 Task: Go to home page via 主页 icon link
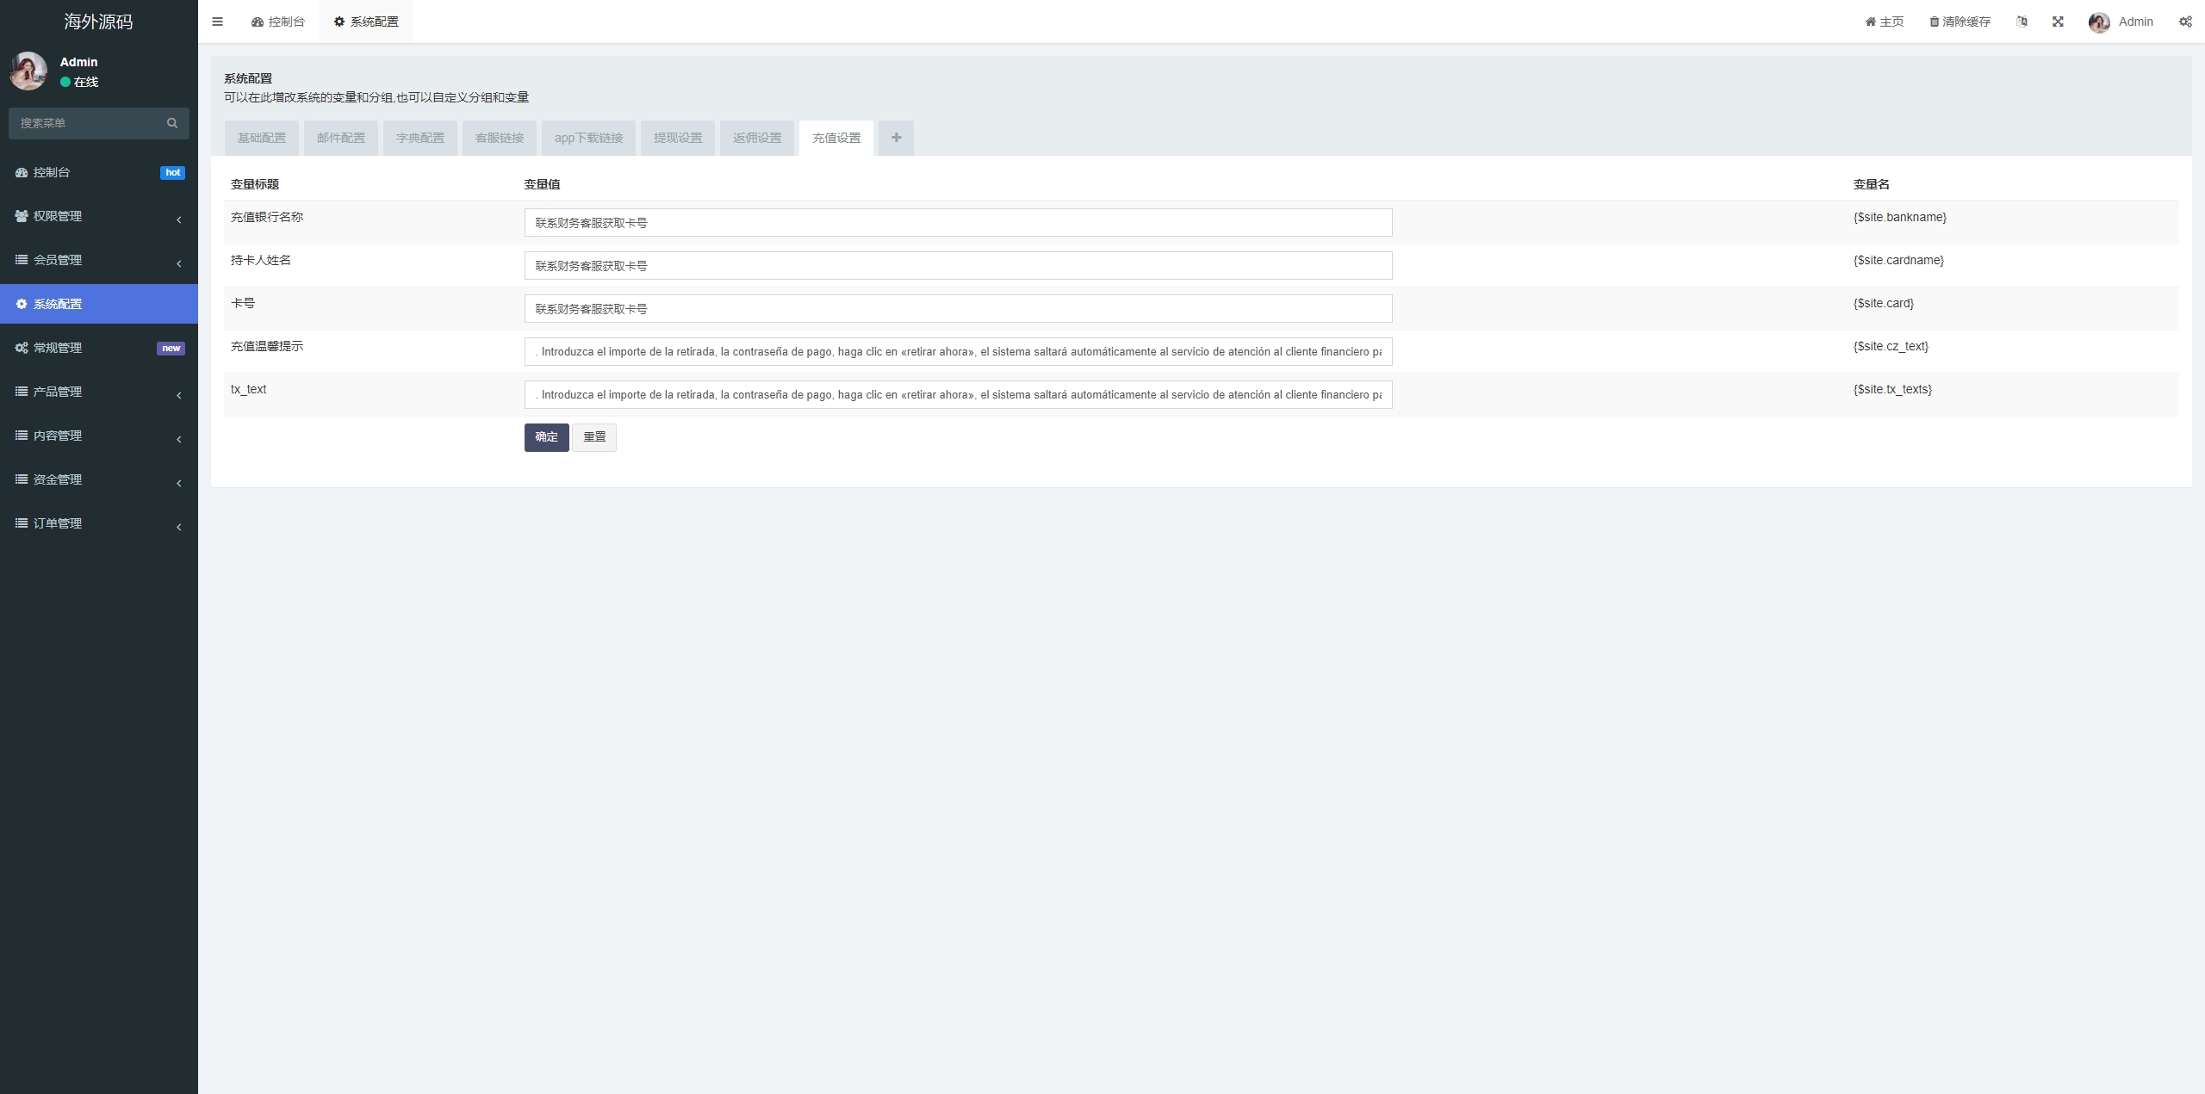tap(1885, 22)
